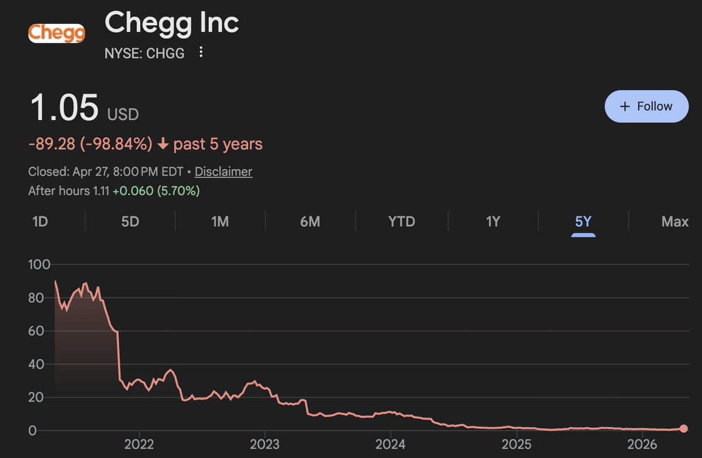Show the YTD chart range

click(x=402, y=222)
